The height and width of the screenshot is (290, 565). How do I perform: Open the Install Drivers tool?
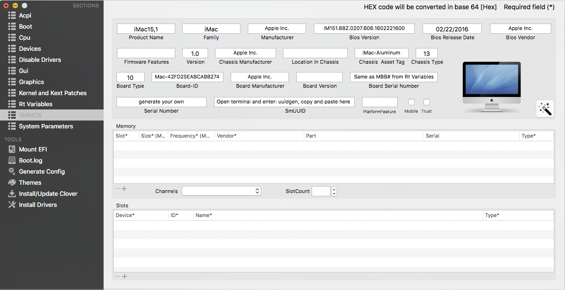[52, 205]
